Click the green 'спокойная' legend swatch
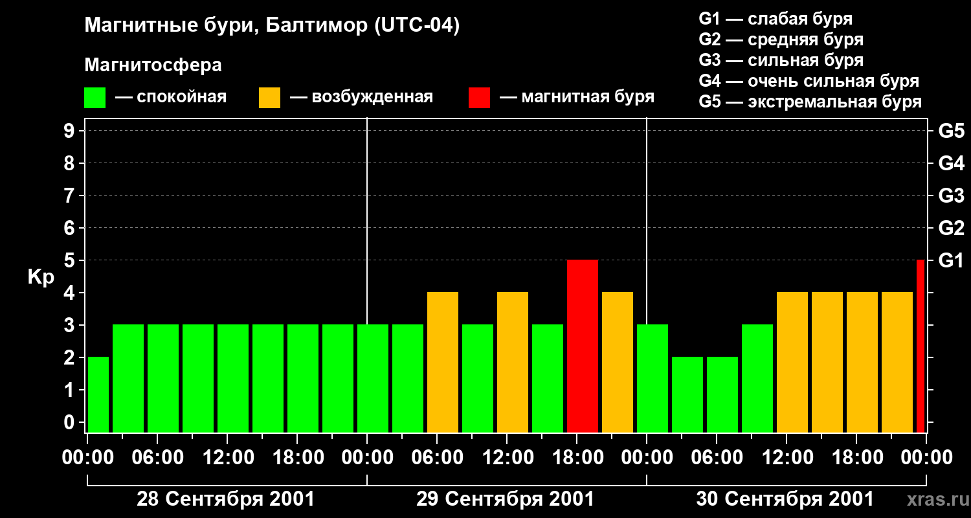Screen dimensions: 971x518 click(95, 98)
